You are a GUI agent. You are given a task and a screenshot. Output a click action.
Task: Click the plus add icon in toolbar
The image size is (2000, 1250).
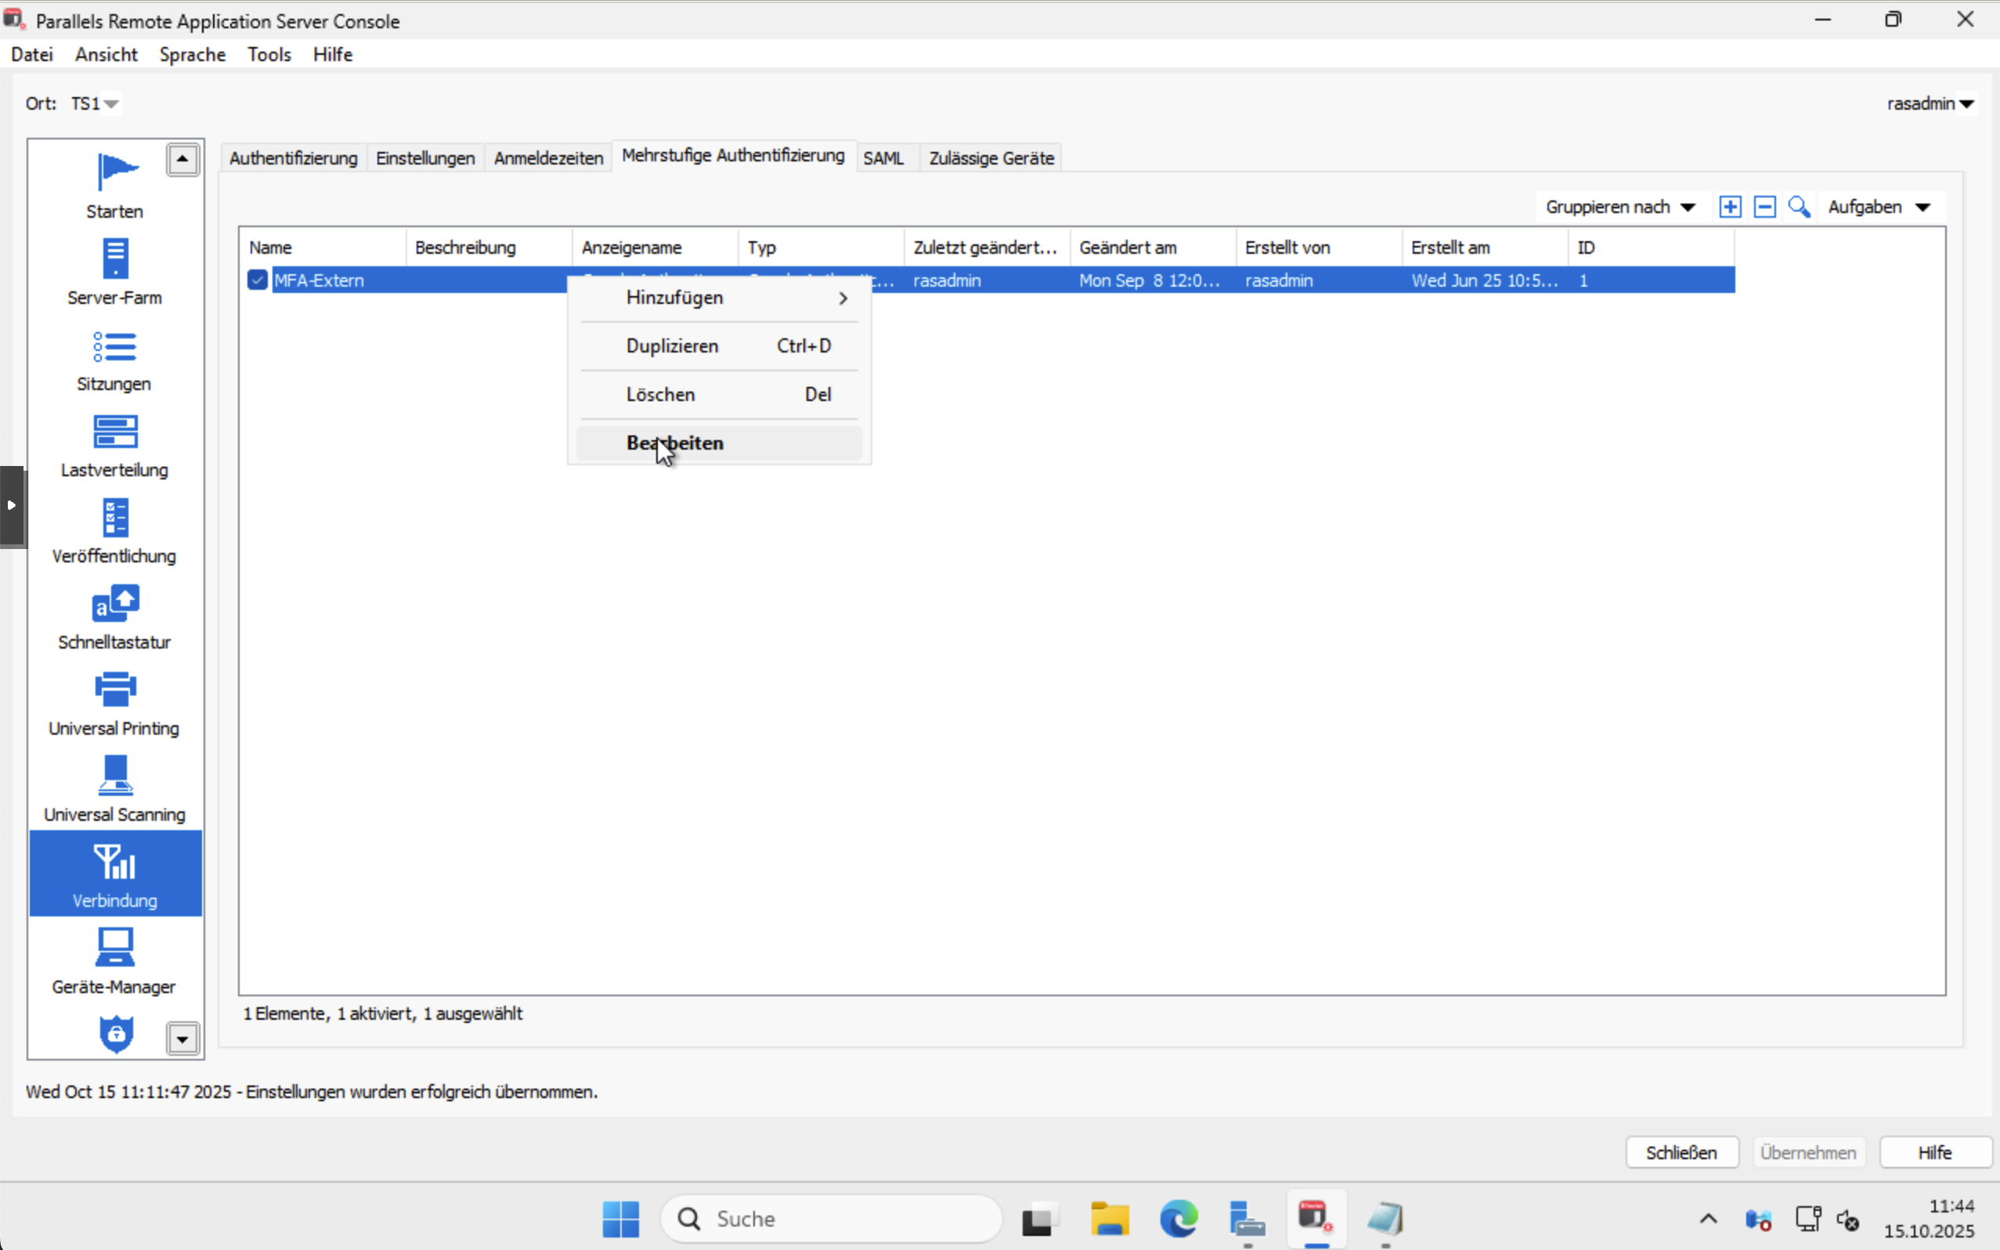[x=1730, y=207]
